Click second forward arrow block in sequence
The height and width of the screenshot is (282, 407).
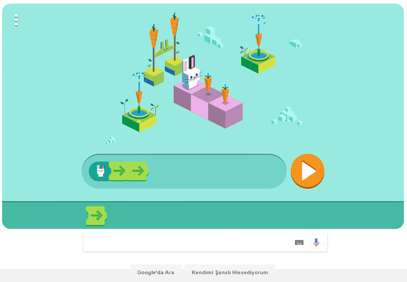pyautogui.click(x=138, y=171)
